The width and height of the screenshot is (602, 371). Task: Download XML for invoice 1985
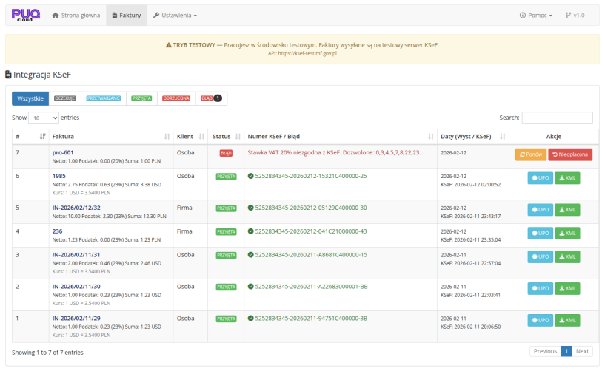[567, 178]
